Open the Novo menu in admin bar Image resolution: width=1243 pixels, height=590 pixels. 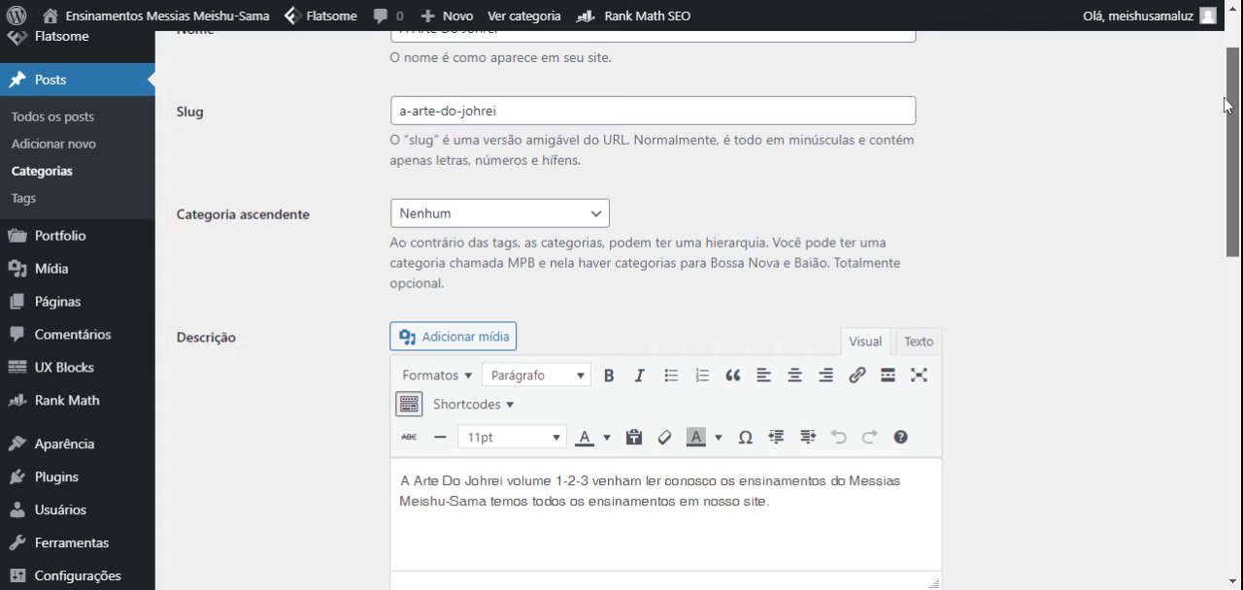(x=447, y=16)
